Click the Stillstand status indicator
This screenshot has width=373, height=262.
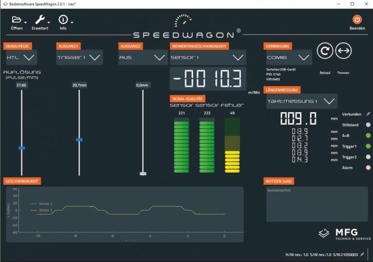pyautogui.click(x=368, y=125)
